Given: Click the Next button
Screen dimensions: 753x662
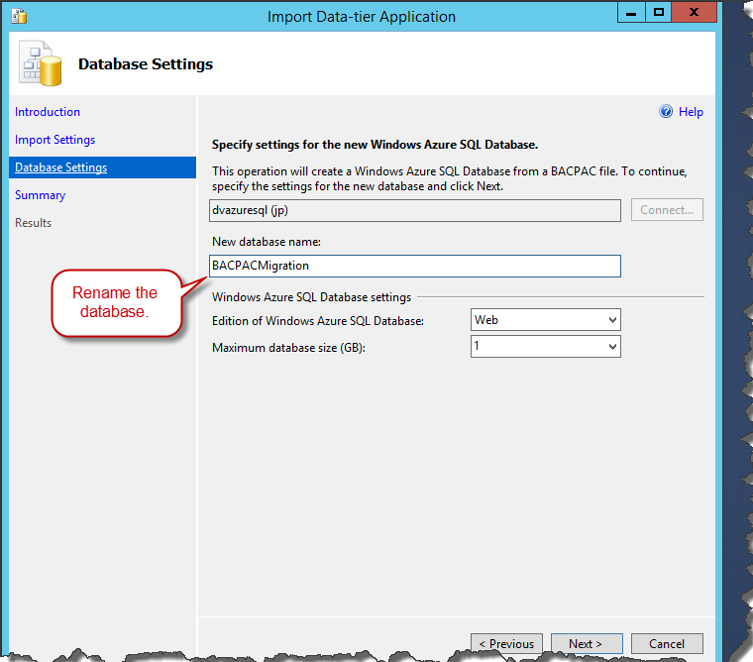Looking at the screenshot, I should click(587, 644).
